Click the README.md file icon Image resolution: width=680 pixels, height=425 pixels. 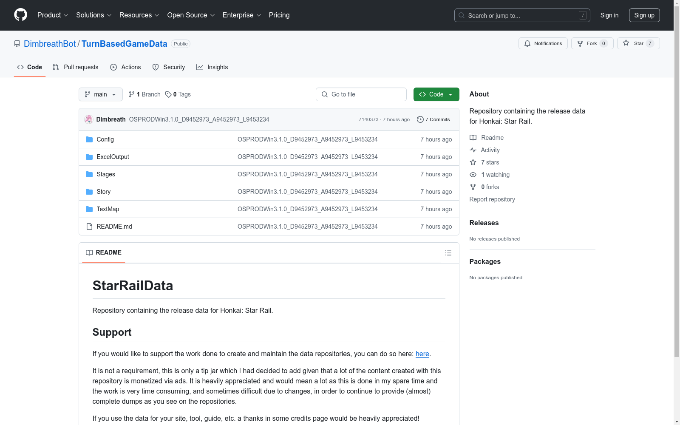click(89, 227)
